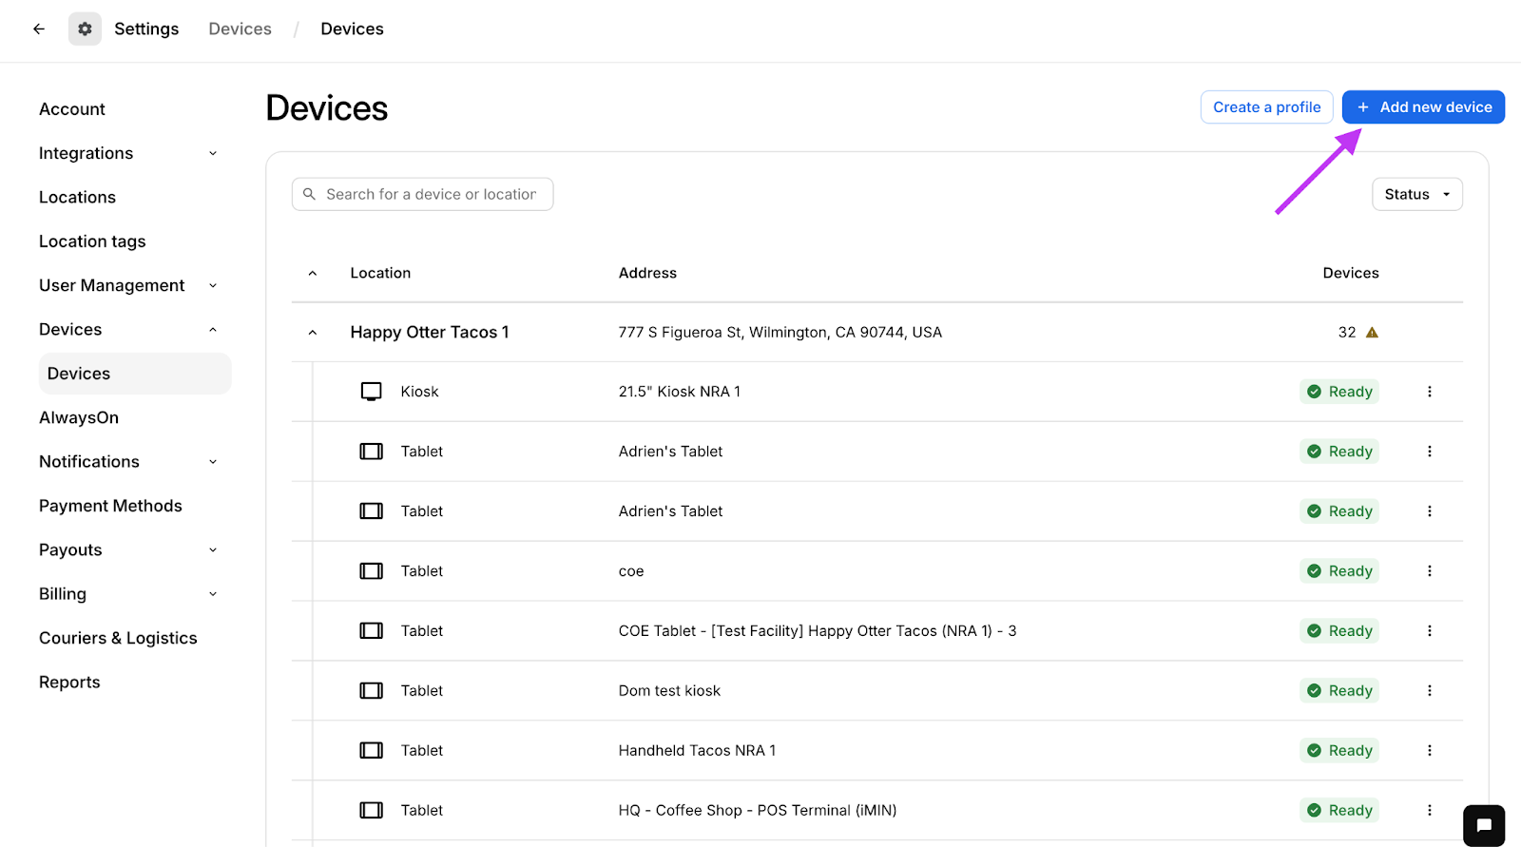The height and width of the screenshot is (847, 1521).
Task: Collapse the Happy Otter Tacos 1 row
Action: [312, 333]
